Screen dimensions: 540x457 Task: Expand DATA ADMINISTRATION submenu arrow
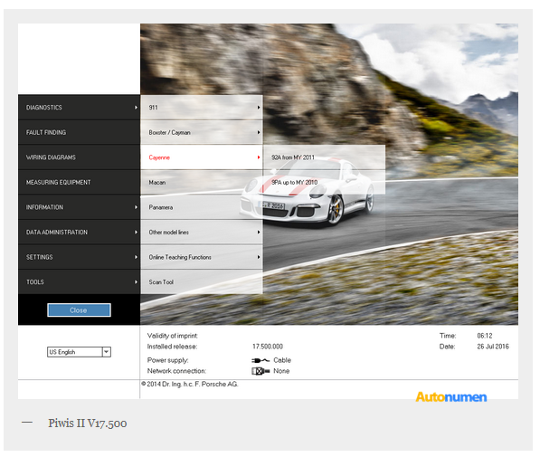coord(136,233)
